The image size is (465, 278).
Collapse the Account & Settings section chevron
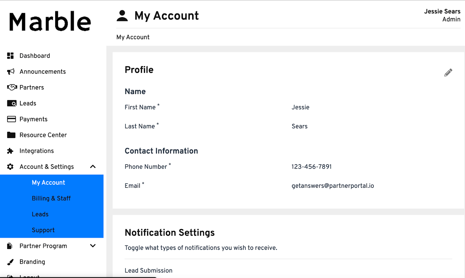[x=93, y=167]
